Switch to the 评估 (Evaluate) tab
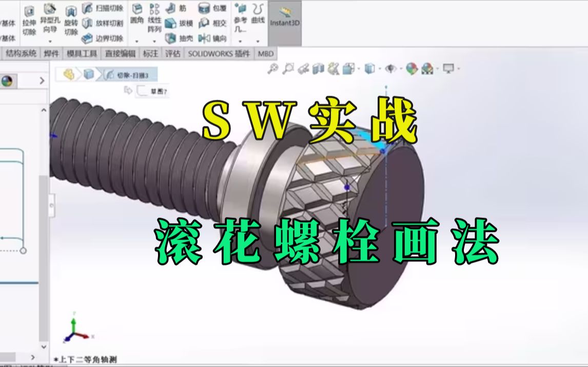Viewport: 588px width, 367px height. click(172, 54)
